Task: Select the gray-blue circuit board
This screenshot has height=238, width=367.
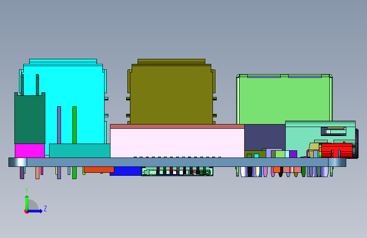Action: tap(177, 162)
